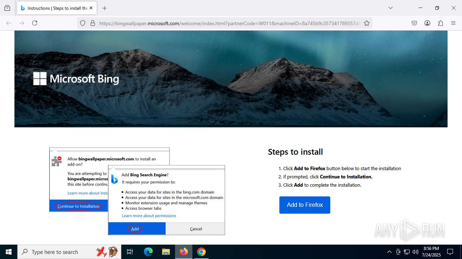Open the Firefox account icon
Screen dimensions: 462x259
click(427, 23)
